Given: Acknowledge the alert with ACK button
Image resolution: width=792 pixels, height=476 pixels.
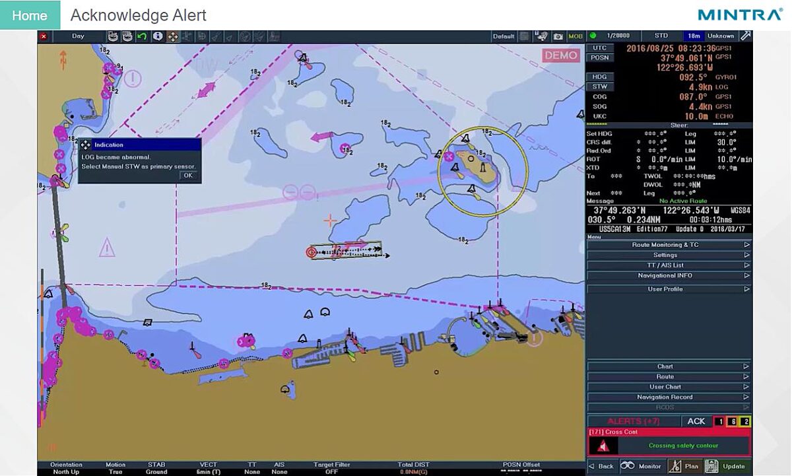Looking at the screenshot, I should pyautogui.click(x=696, y=421).
